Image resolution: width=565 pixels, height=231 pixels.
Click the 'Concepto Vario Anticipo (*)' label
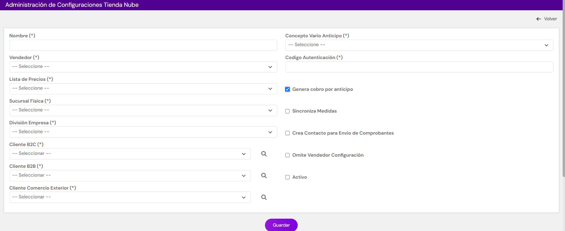click(x=317, y=36)
